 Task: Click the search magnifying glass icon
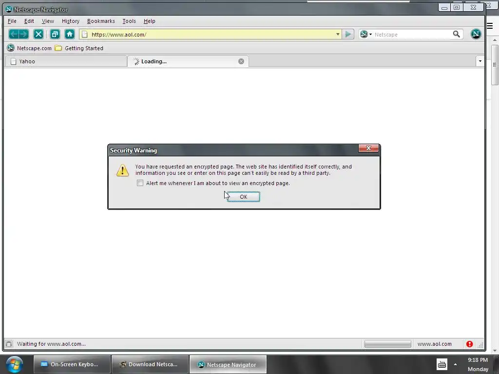pyautogui.click(x=456, y=34)
